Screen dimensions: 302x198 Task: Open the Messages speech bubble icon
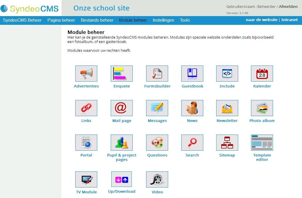tap(157, 108)
